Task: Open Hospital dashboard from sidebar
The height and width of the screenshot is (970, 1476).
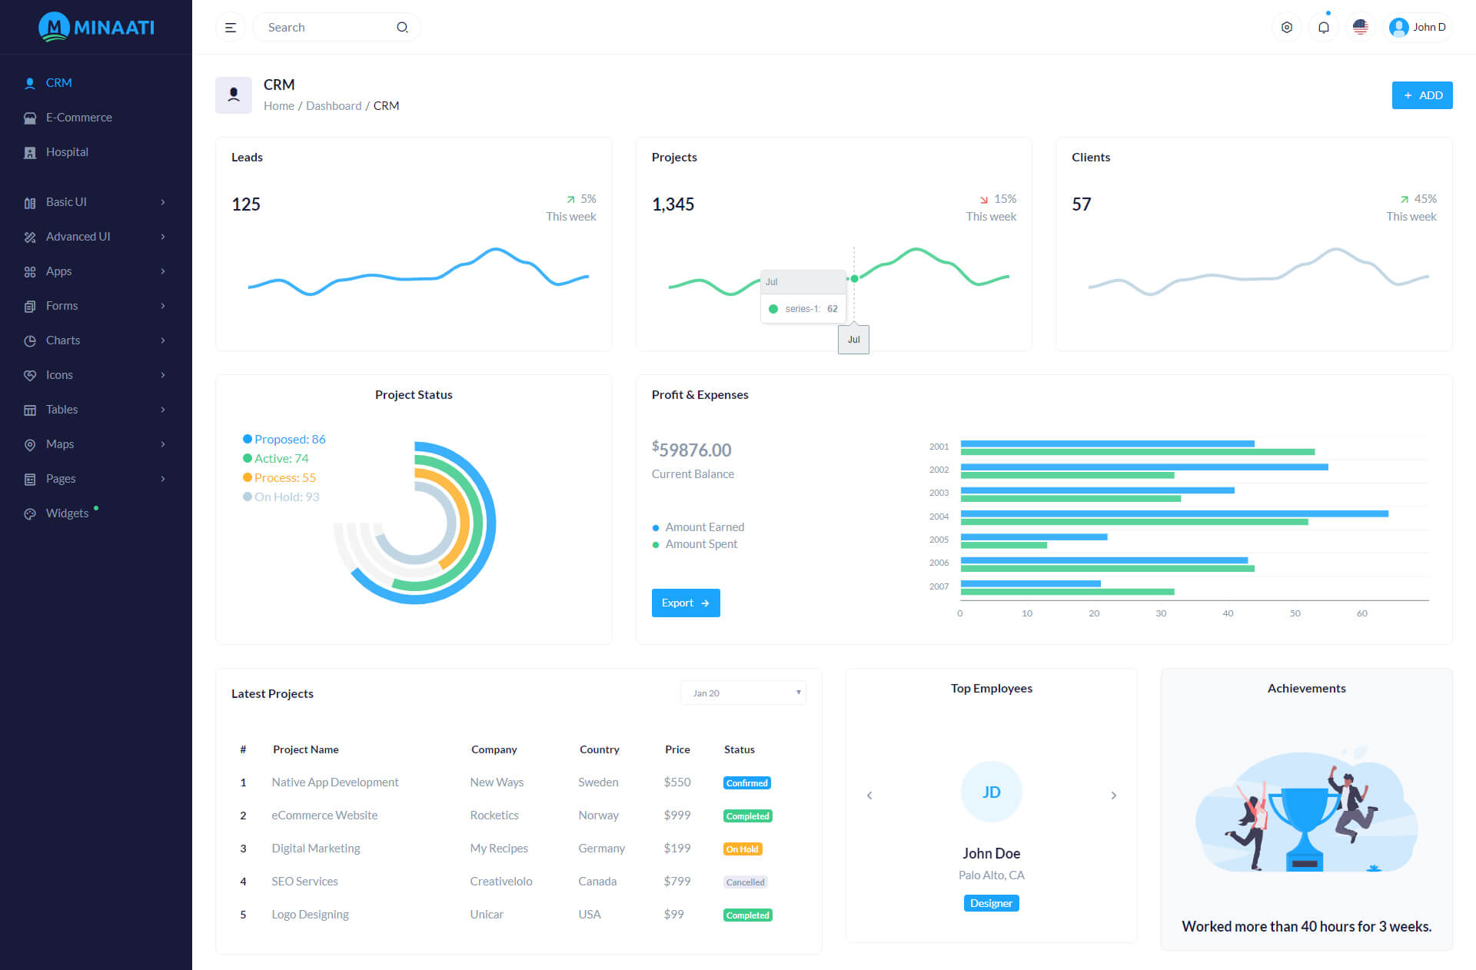Action: 67,152
